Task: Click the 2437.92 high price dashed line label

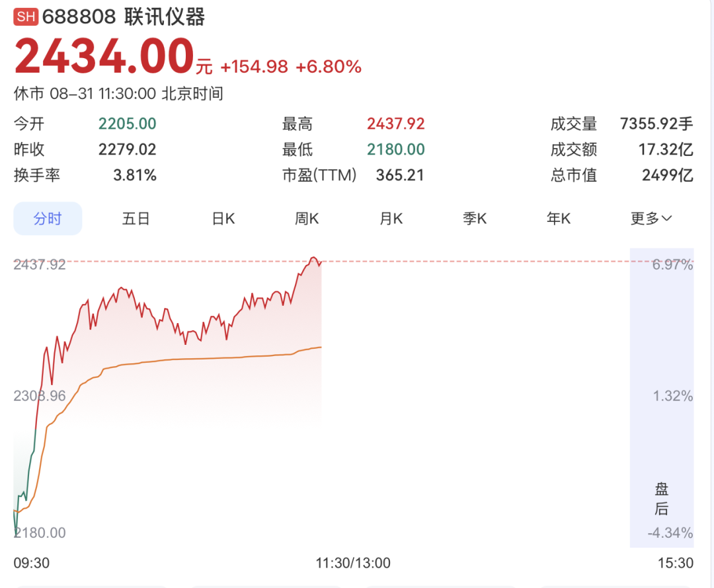Action: [x=40, y=264]
